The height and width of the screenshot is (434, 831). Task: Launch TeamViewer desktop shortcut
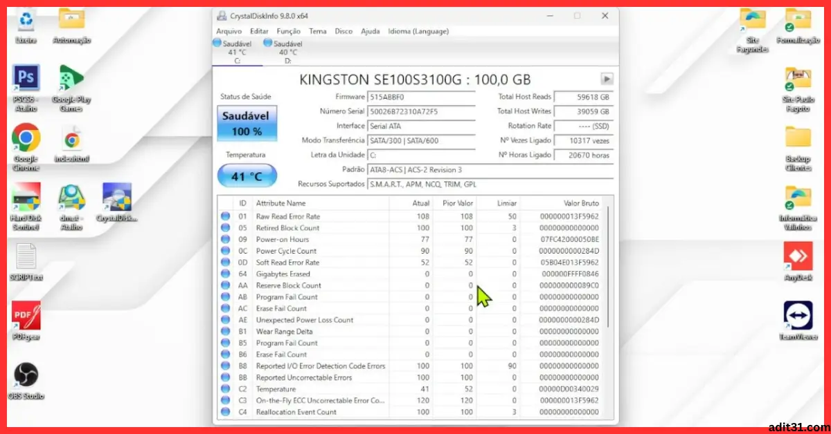[x=798, y=320]
